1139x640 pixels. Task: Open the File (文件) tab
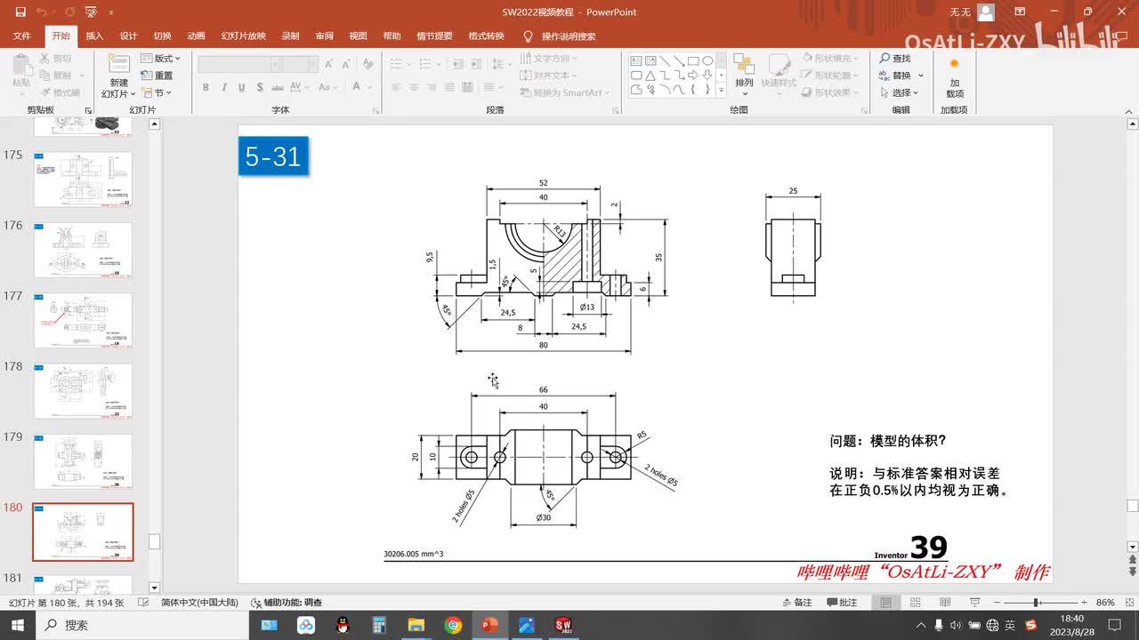coord(22,36)
